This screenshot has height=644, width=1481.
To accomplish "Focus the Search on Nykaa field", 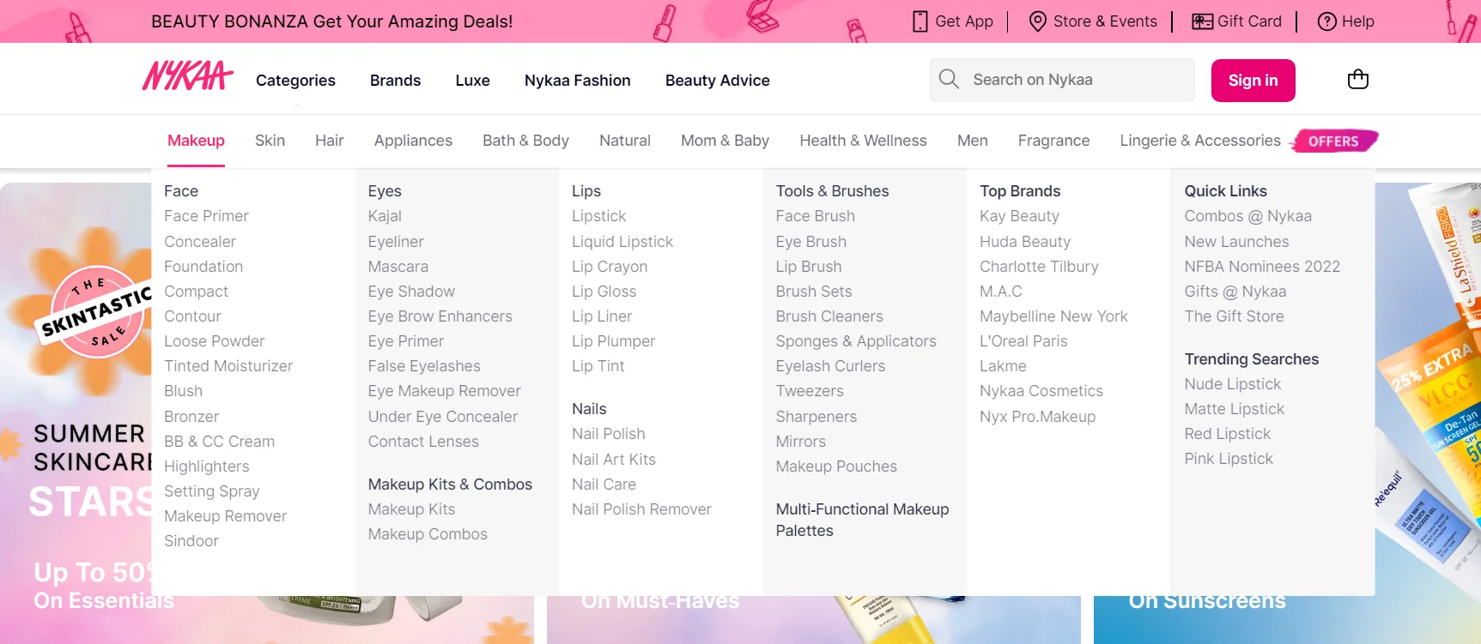I will coord(1062,80).
